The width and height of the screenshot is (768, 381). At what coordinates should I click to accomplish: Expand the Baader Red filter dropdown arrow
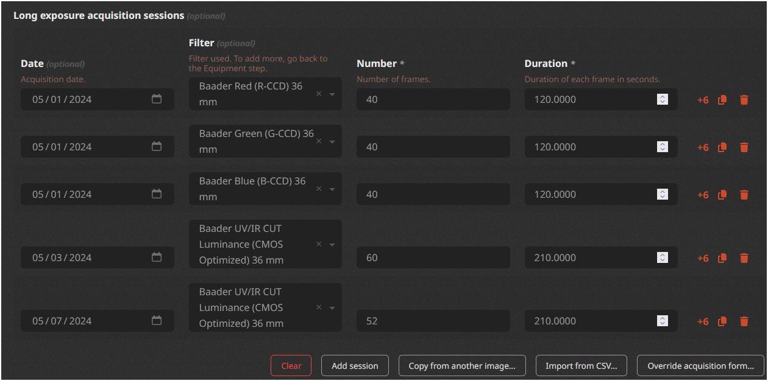[x=332, y=94]
